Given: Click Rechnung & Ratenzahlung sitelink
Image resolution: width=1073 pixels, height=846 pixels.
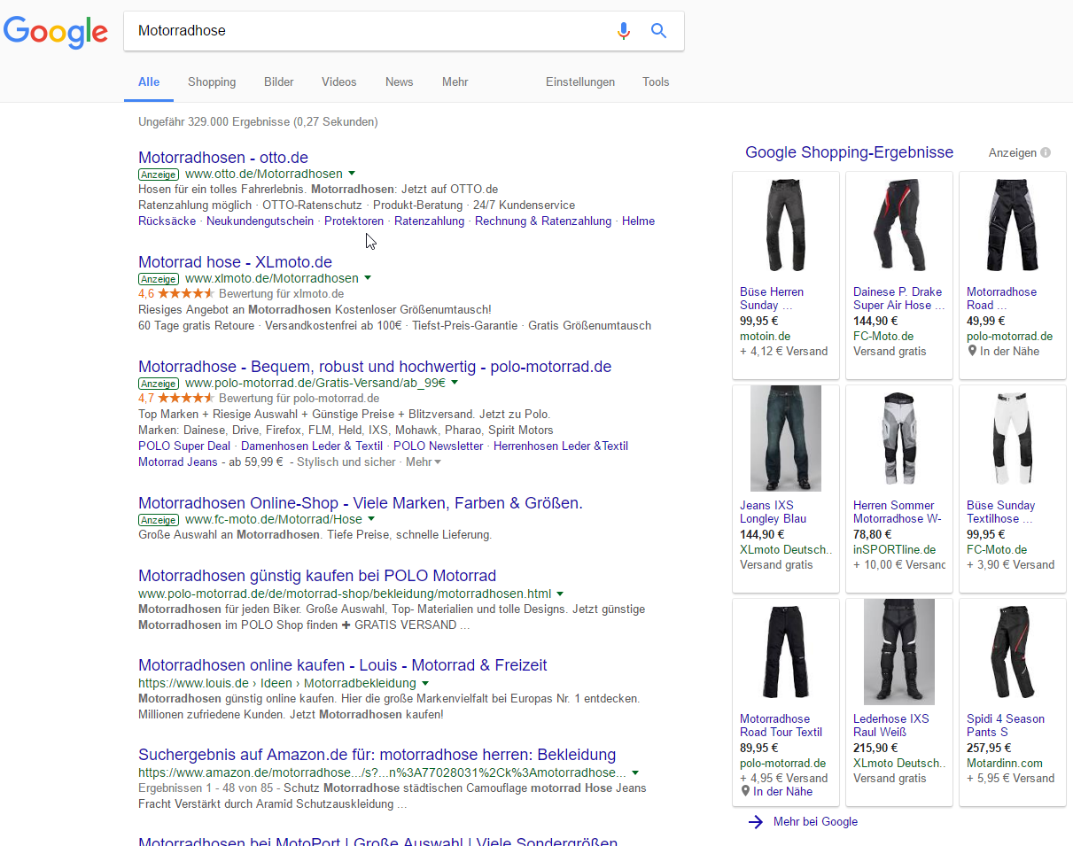Looking at the screenshot, I should tap(543, 221).
